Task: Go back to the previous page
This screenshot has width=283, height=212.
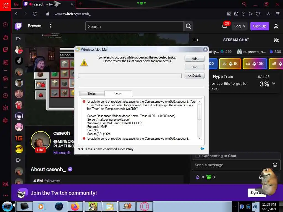Action: (16, 14)
